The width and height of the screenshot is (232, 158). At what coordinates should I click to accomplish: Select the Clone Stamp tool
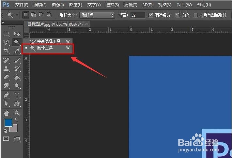[6, 69]
